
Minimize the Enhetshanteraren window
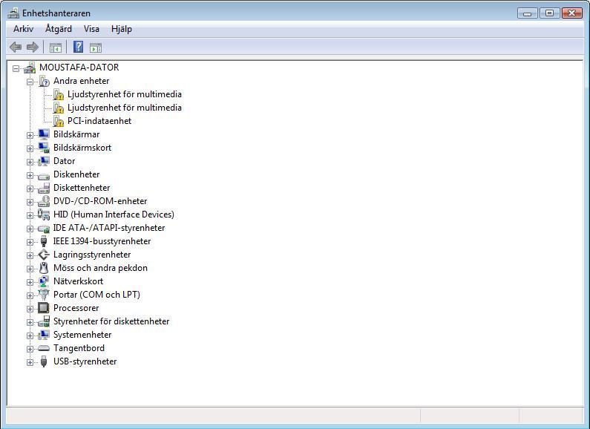pos(527,13)
